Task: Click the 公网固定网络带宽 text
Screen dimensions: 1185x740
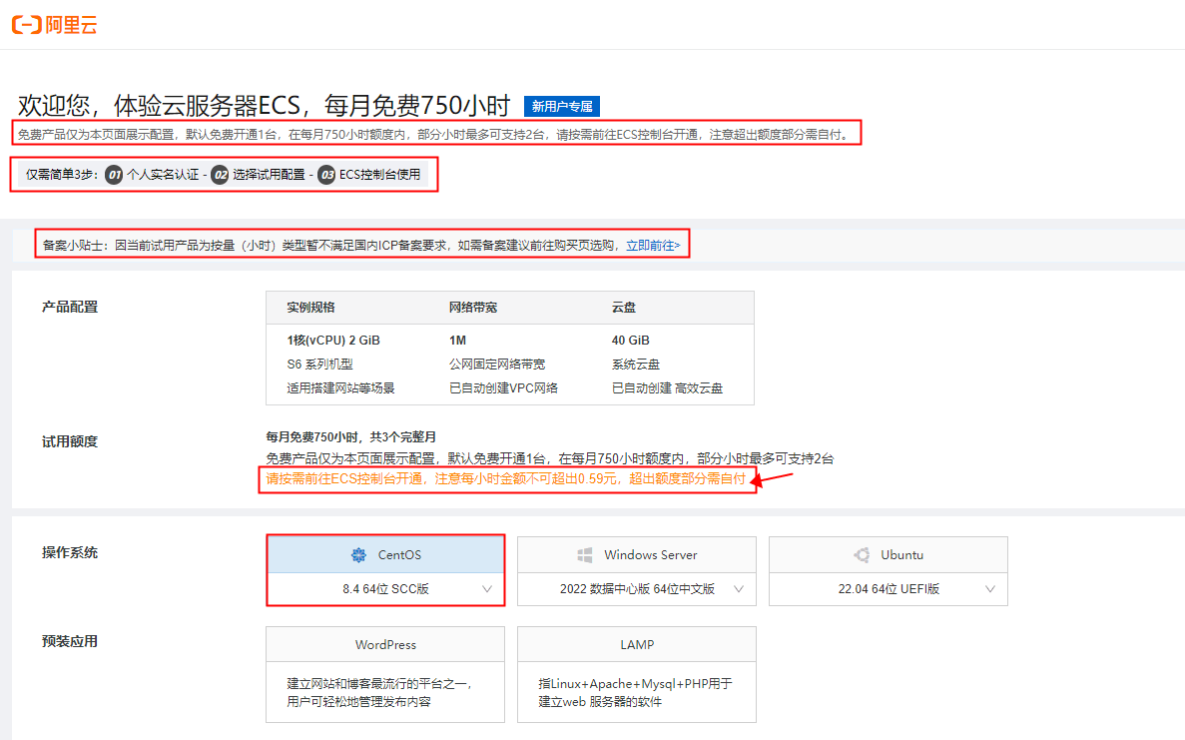Action: coord(496,365)
